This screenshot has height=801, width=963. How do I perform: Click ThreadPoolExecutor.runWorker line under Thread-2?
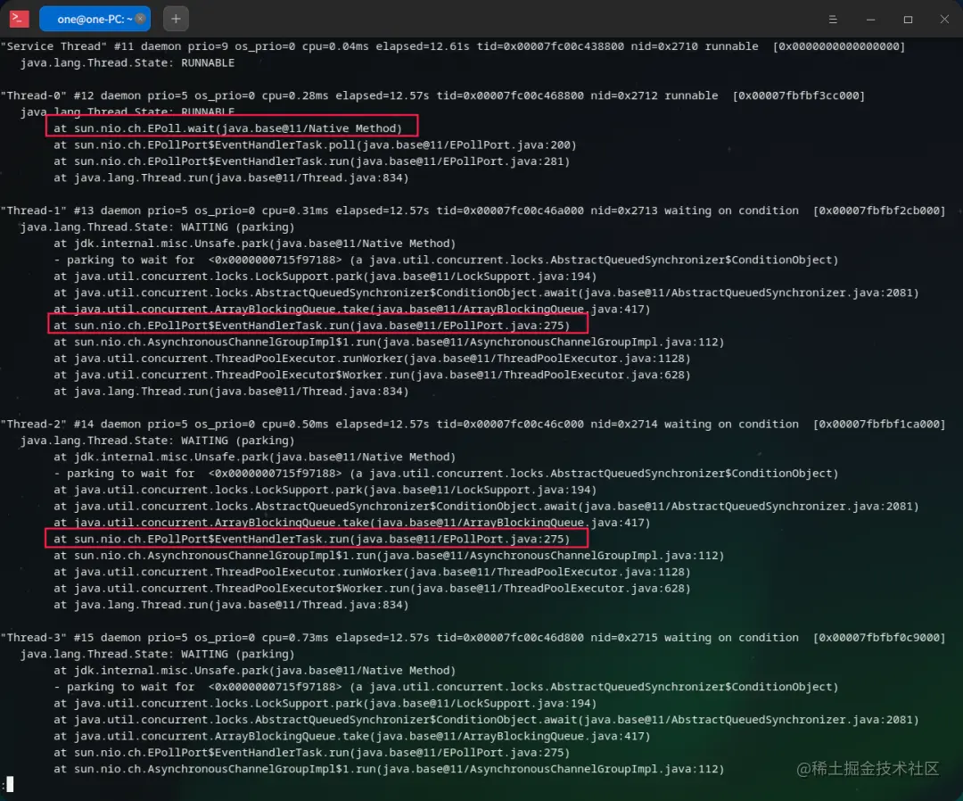[372, 572]
